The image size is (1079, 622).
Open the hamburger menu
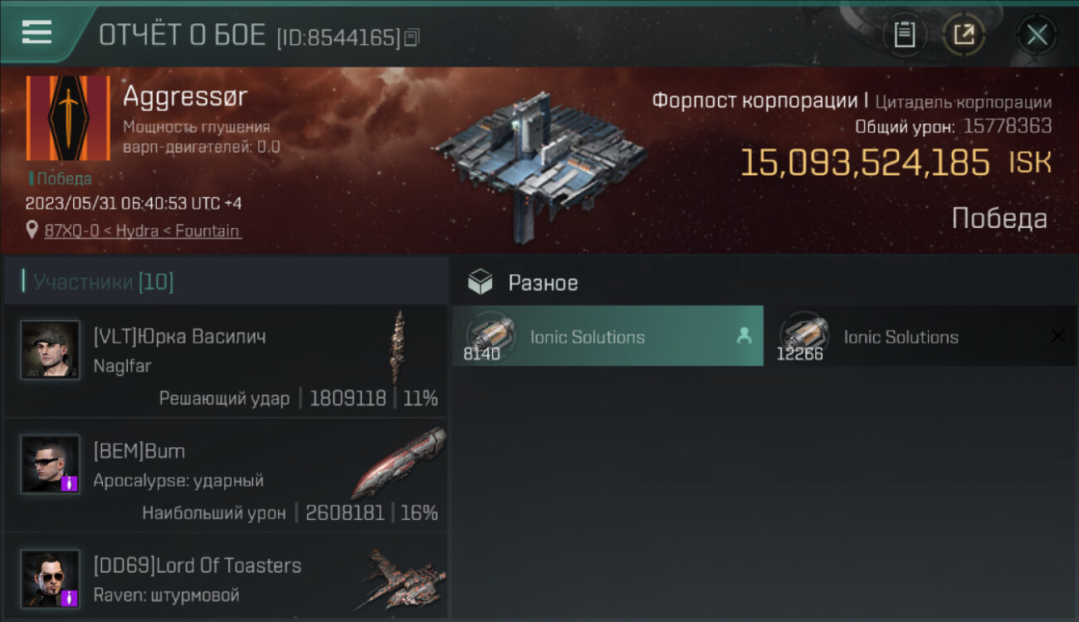click(x=37, y=32)
